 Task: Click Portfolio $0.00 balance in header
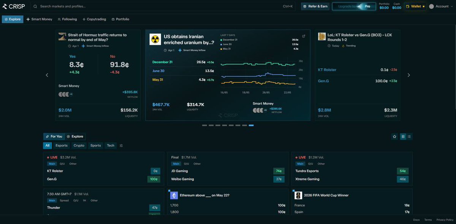click(x=384, y=6)
